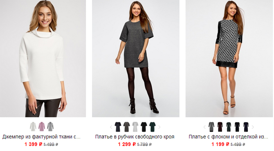This screenshot has width=274, height=151.
Task: Show previous colors for flock dress
Action: click(205, 127)
